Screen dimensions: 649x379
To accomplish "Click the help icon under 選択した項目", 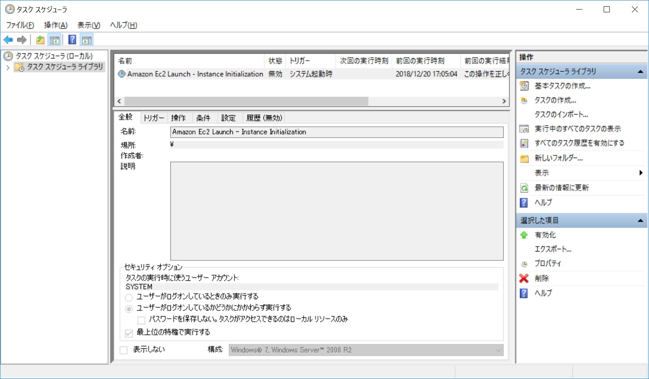I will point(524,293).
